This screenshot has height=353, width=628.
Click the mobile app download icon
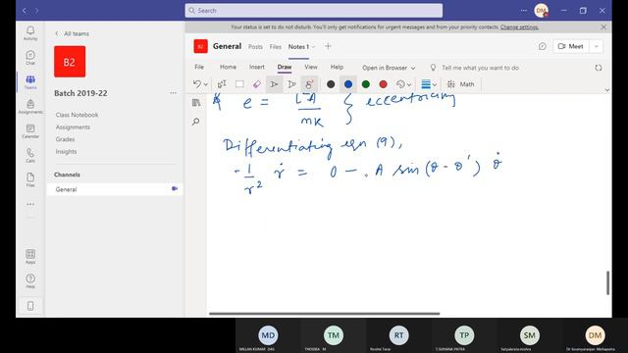tap(30, 306)
